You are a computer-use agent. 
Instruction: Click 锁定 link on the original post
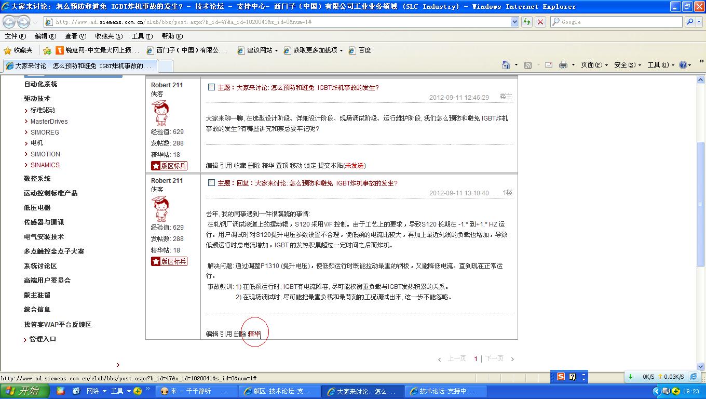(310, 166)
